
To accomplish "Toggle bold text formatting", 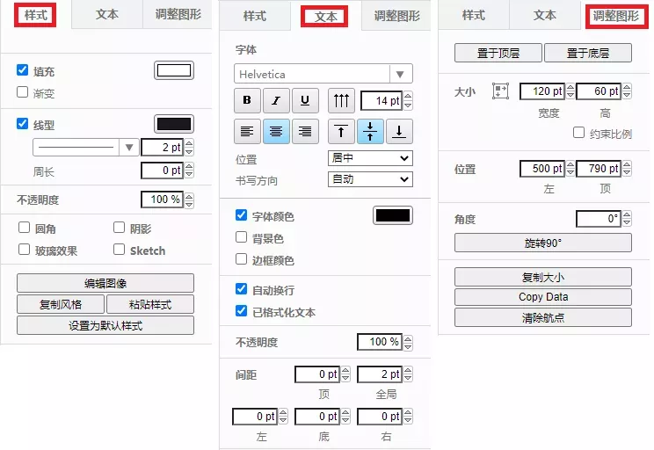I will coord(247,100).
